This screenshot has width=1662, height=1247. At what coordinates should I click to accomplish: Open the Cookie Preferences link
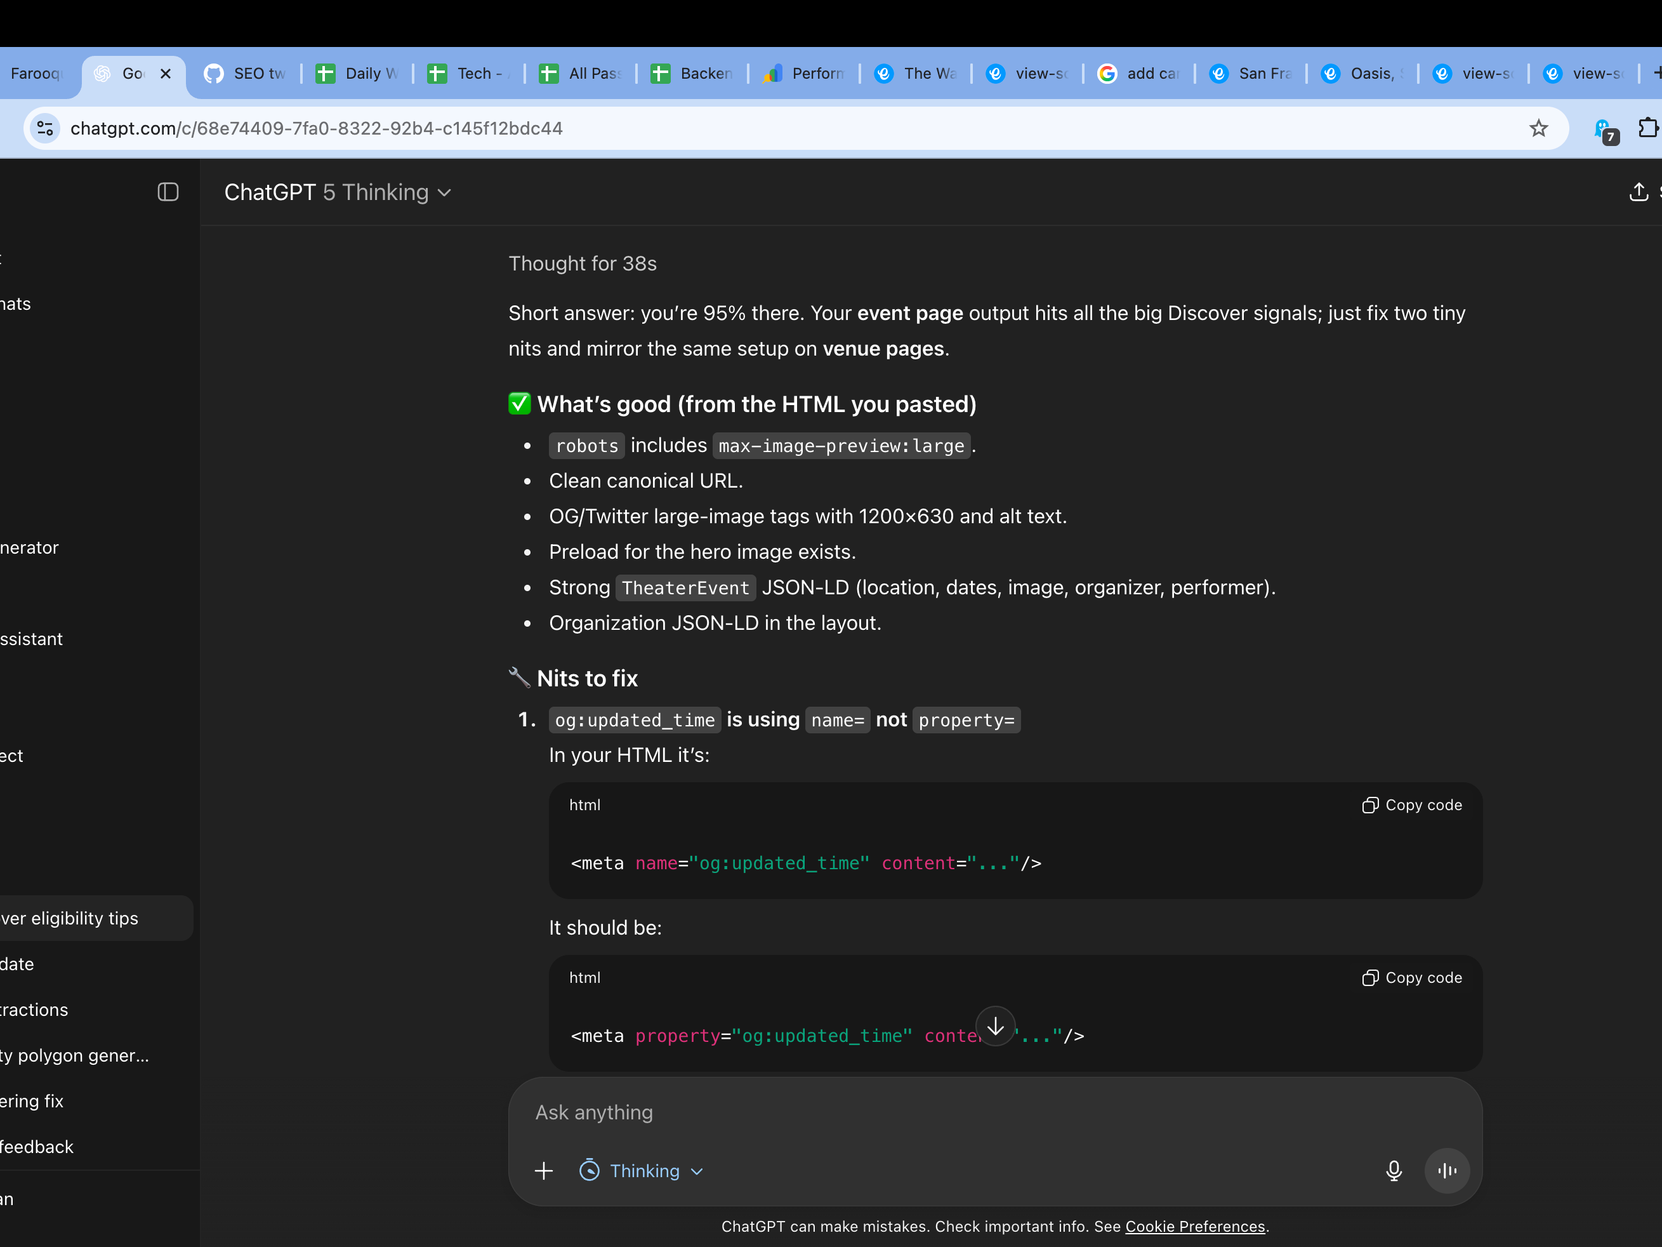(1195, 1227)
